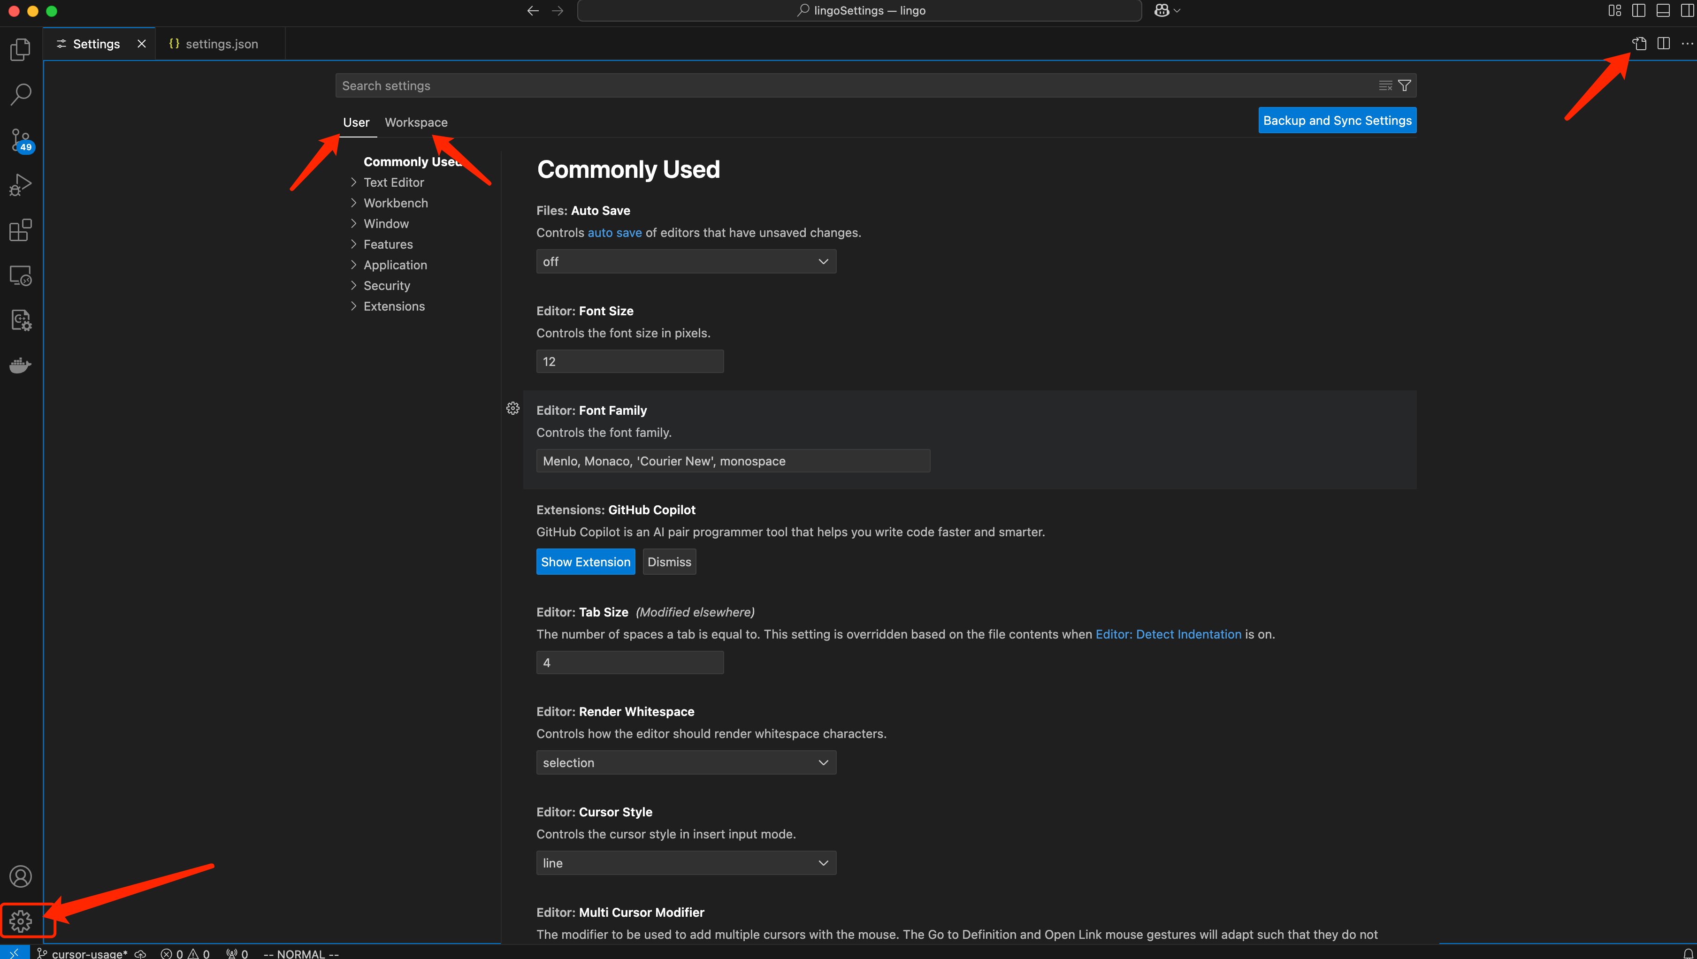Click the Font Size field showing 12
Screen dimensions: 1697x959
coord(630,362)
